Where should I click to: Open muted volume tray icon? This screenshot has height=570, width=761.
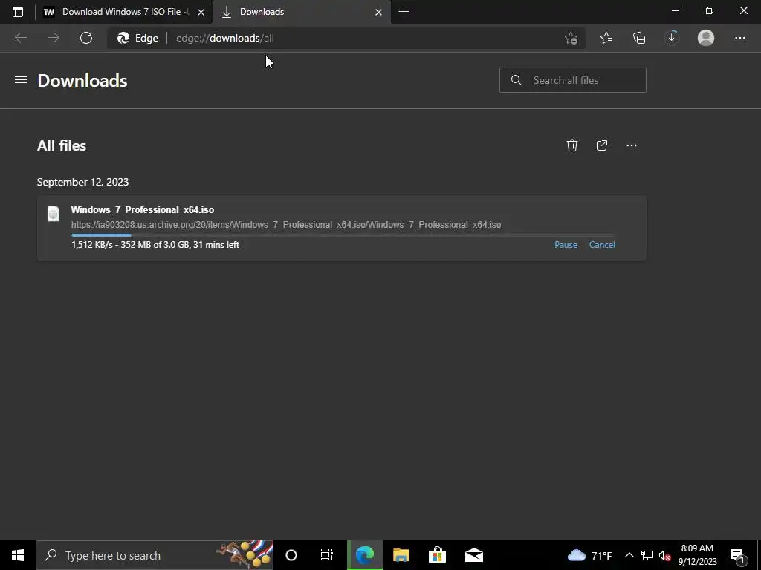click(x=664, y=555)
